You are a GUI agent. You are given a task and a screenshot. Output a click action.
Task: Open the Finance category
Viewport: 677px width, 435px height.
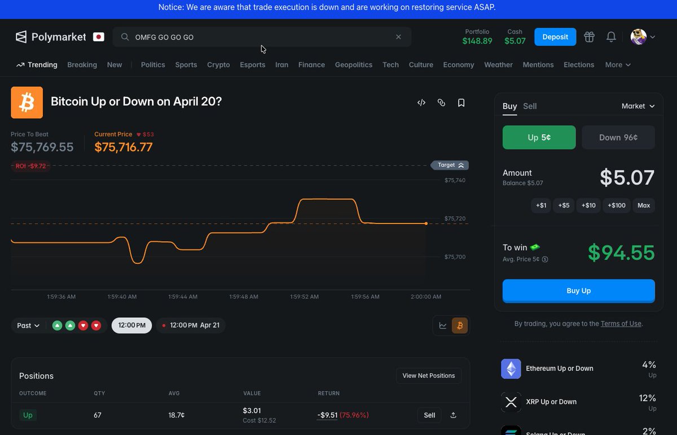[x=311, y=65]
